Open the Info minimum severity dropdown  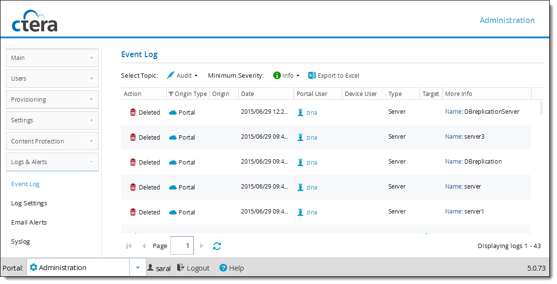286,75
